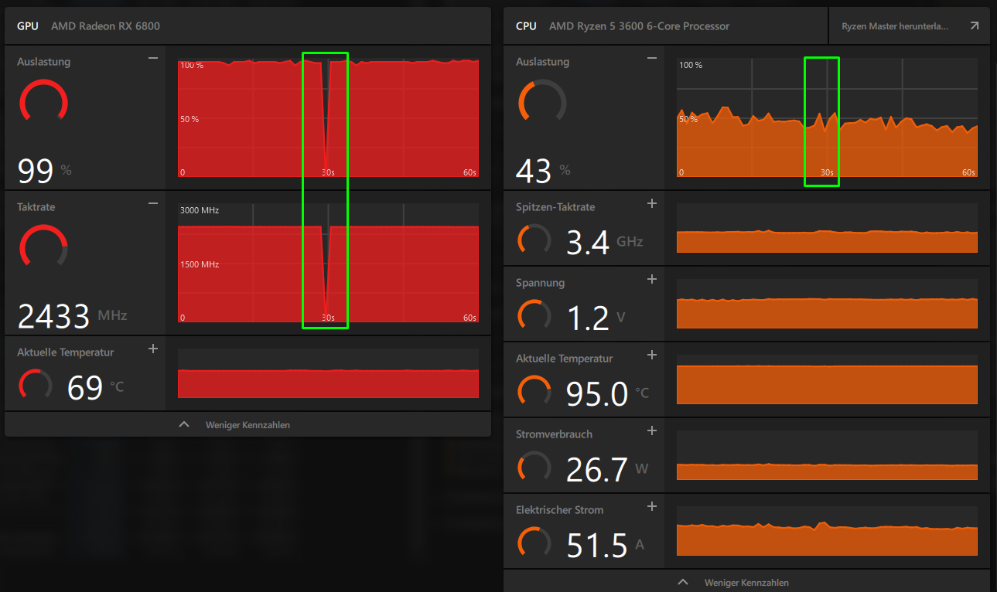Click Weniger Kennzahlen in the GPU panel
The image size is (997, 592).
click(x=248, y=425)
